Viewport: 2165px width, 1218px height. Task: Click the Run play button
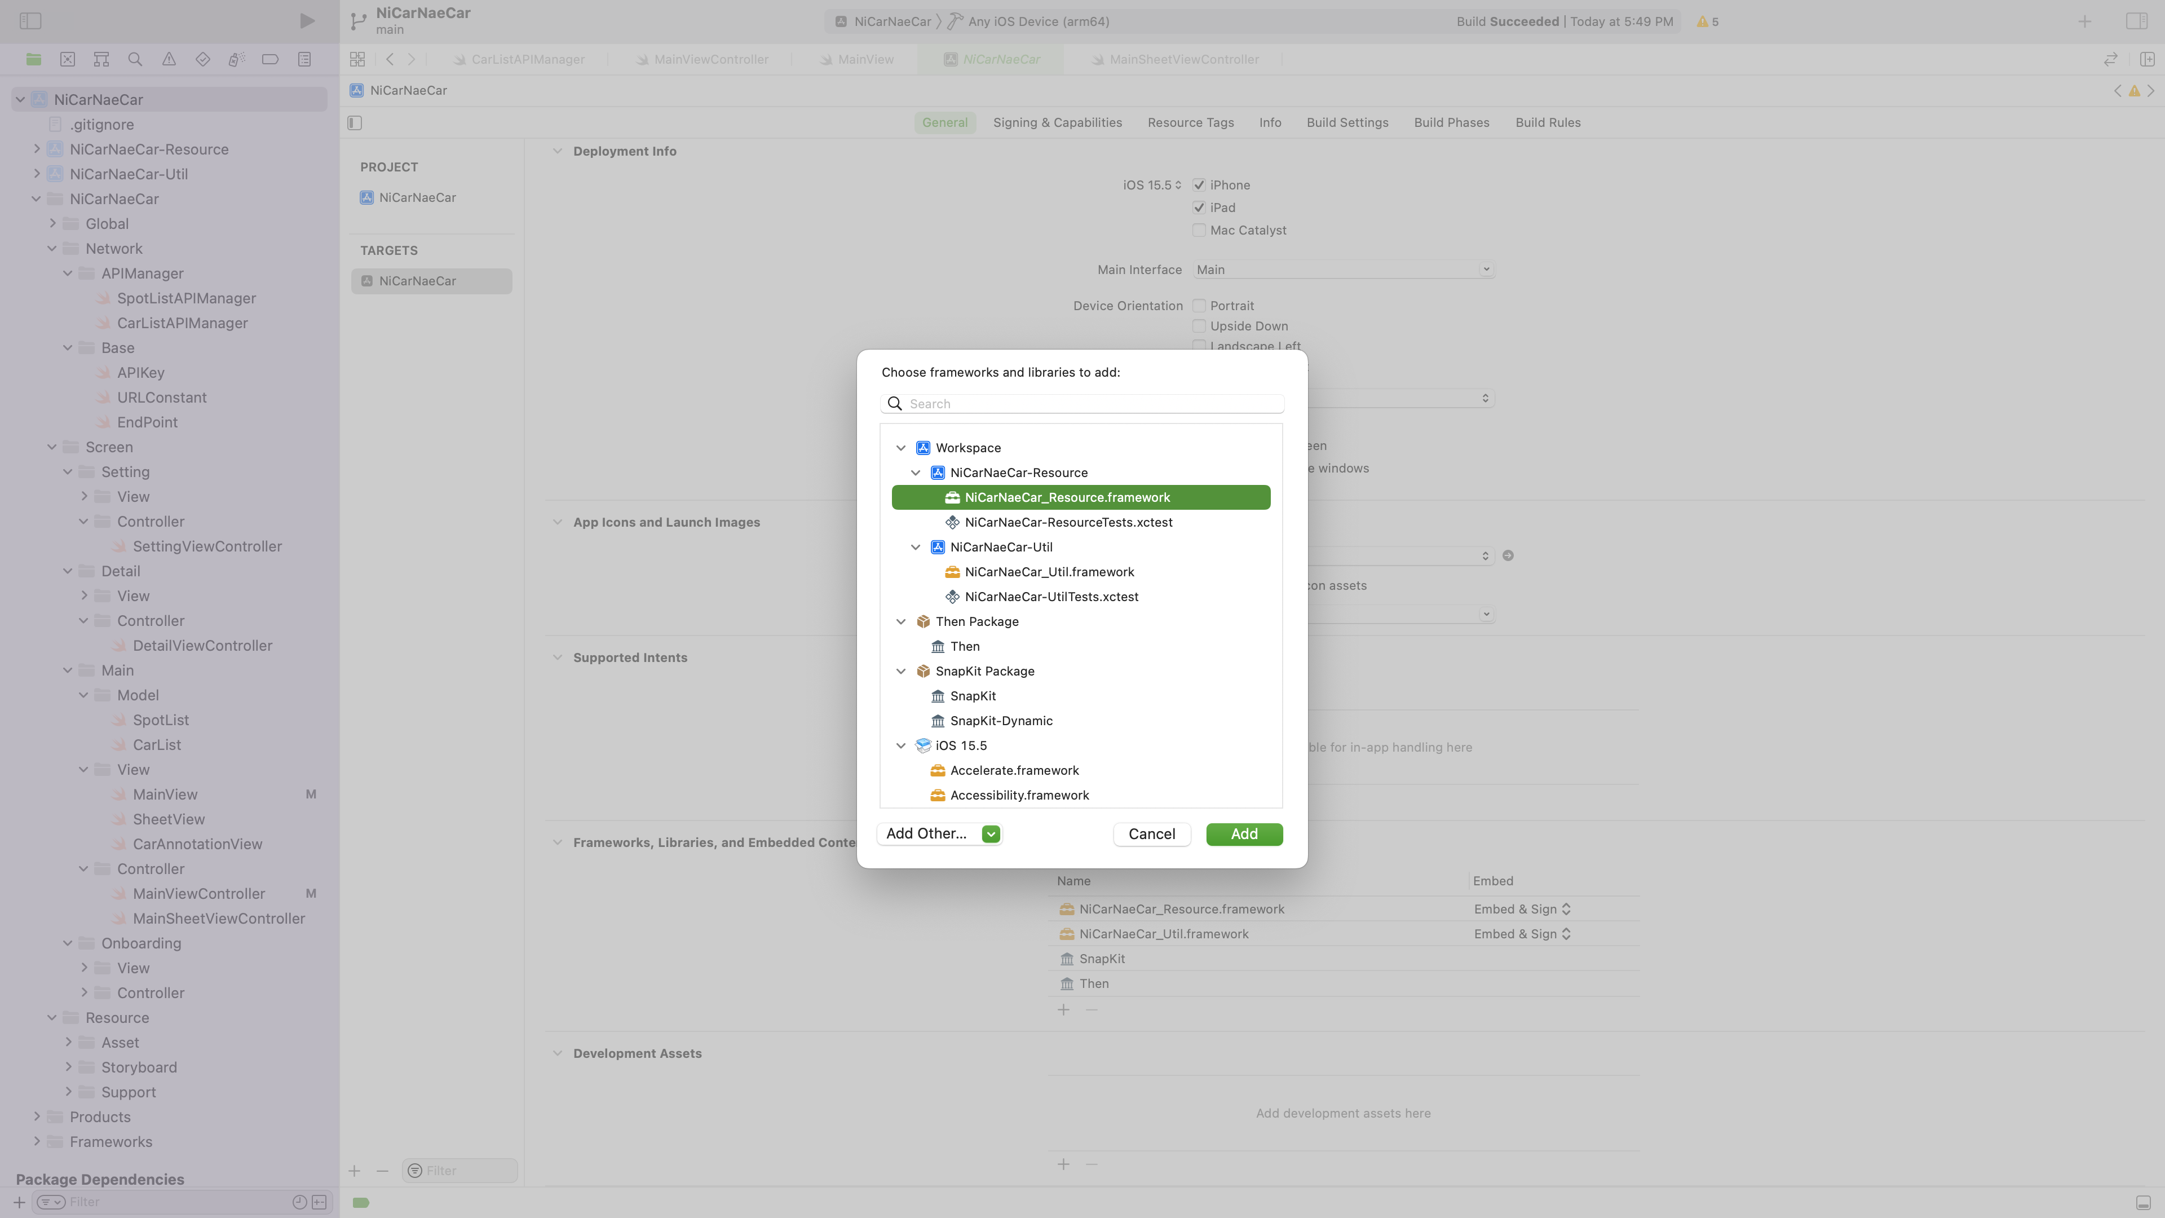pyautogui.click(x=307, y=21)
